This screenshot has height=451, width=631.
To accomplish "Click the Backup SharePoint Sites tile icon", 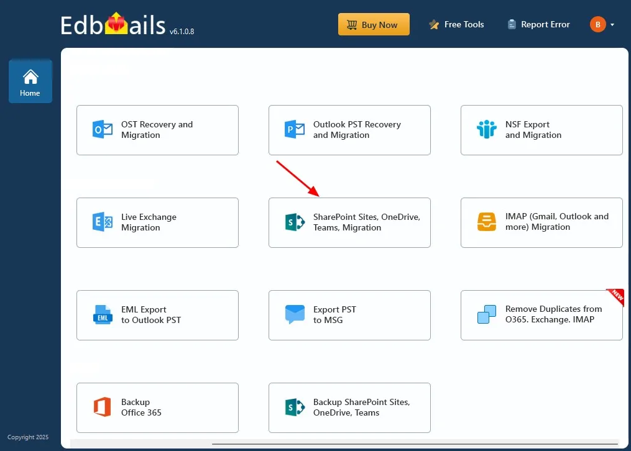I will click(x=294, y=408).
